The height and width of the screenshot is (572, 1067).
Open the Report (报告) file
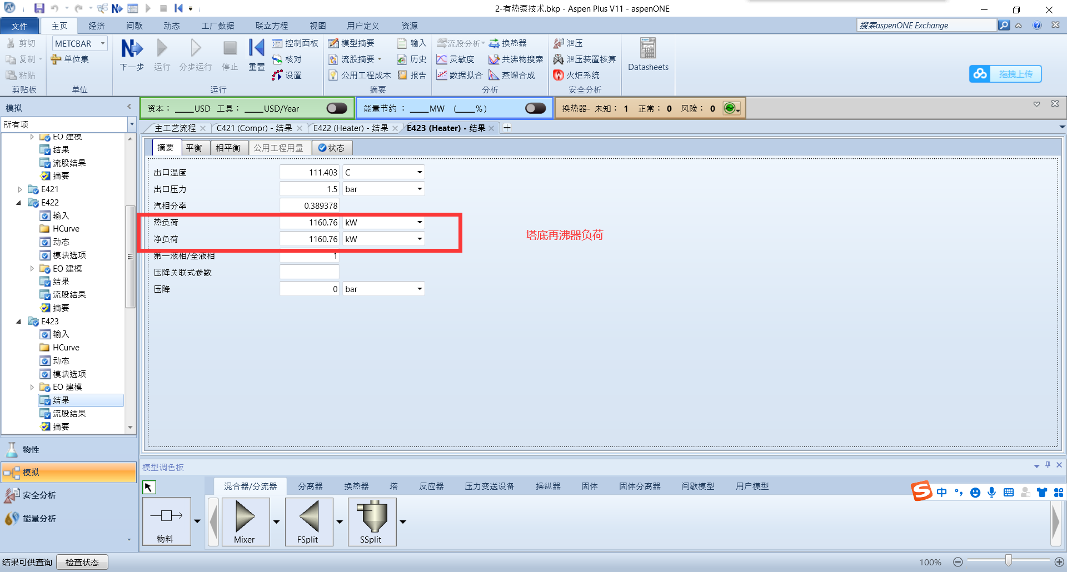412,76
